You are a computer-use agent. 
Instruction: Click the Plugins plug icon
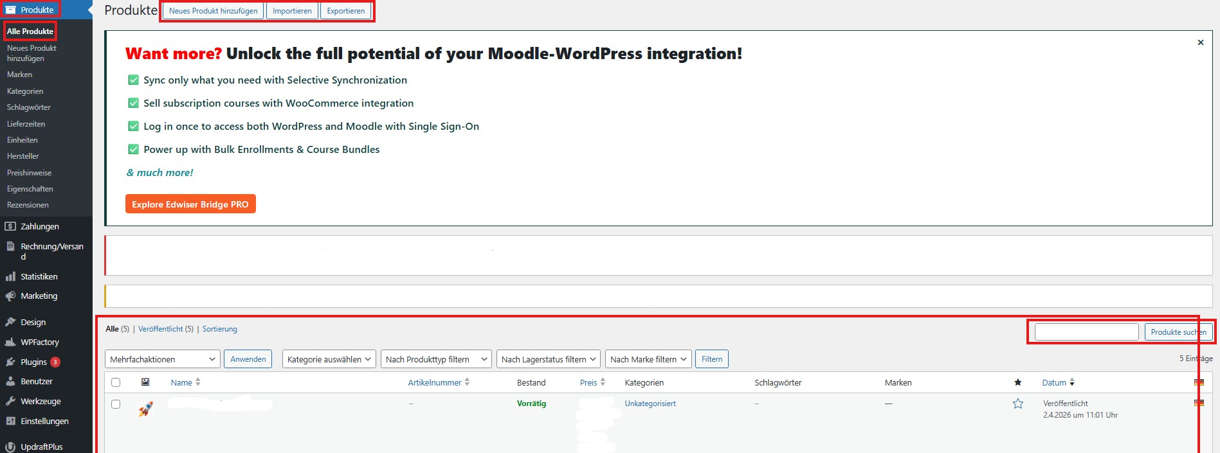coord(10,362)
